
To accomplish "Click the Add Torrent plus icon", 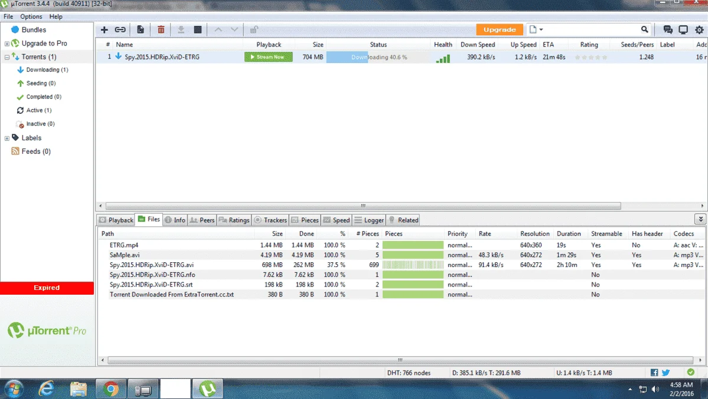I will click(x=105, y=29).
